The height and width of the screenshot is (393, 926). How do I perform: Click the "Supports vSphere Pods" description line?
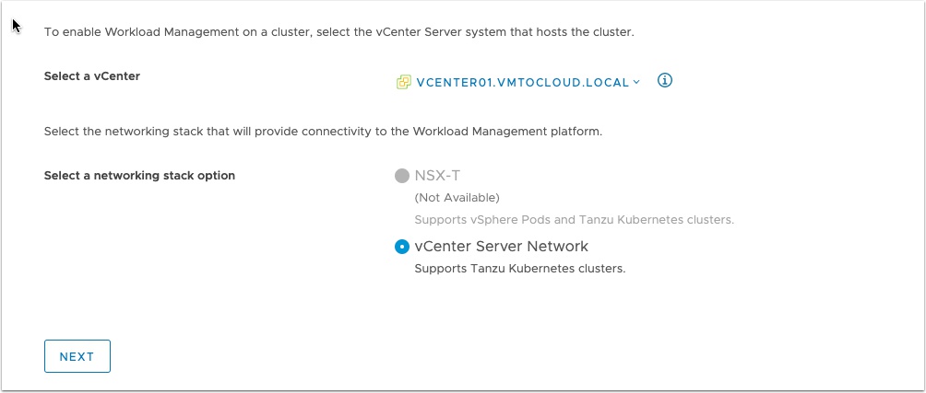(x=574, y=220)
